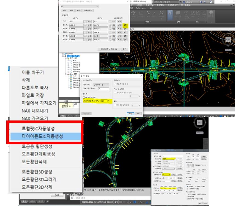Click the user account icon beside kqnamo
Screen dimensions: 238x207
tap(184, 2)
